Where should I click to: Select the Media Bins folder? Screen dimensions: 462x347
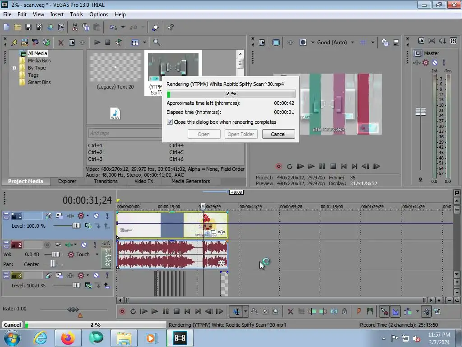pyautogui.click(x=39, y=61)
